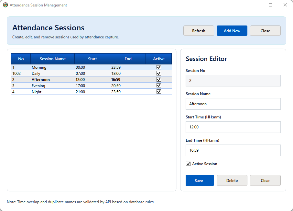The width and height of the screenshot is (293, 211).
Task: Maximize the Attendance Session Management window
Action: click(270, 5)
